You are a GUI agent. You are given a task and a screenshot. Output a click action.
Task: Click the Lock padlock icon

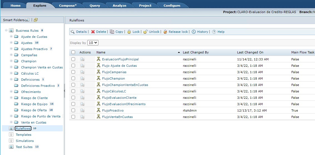click(x=129, y=32)
